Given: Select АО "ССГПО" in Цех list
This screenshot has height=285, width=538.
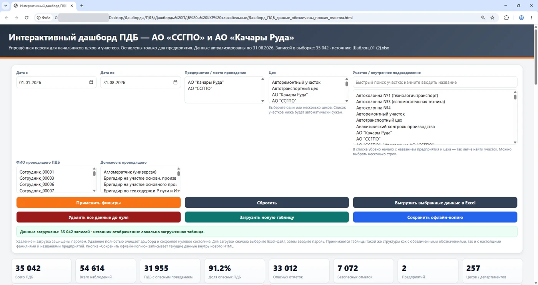Looking at the screenshot, I should point(307,101).
